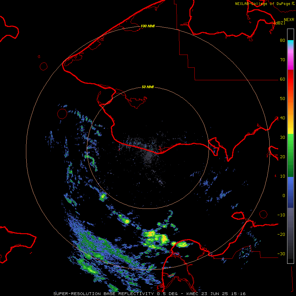Click the 20 value on the dBZ scale
The image size is (296, 296).
click(283, 157)
